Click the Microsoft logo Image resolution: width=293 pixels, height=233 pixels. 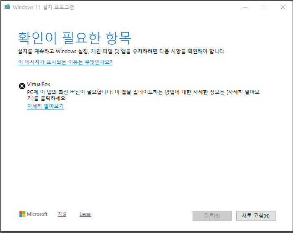tap(33, 214)
